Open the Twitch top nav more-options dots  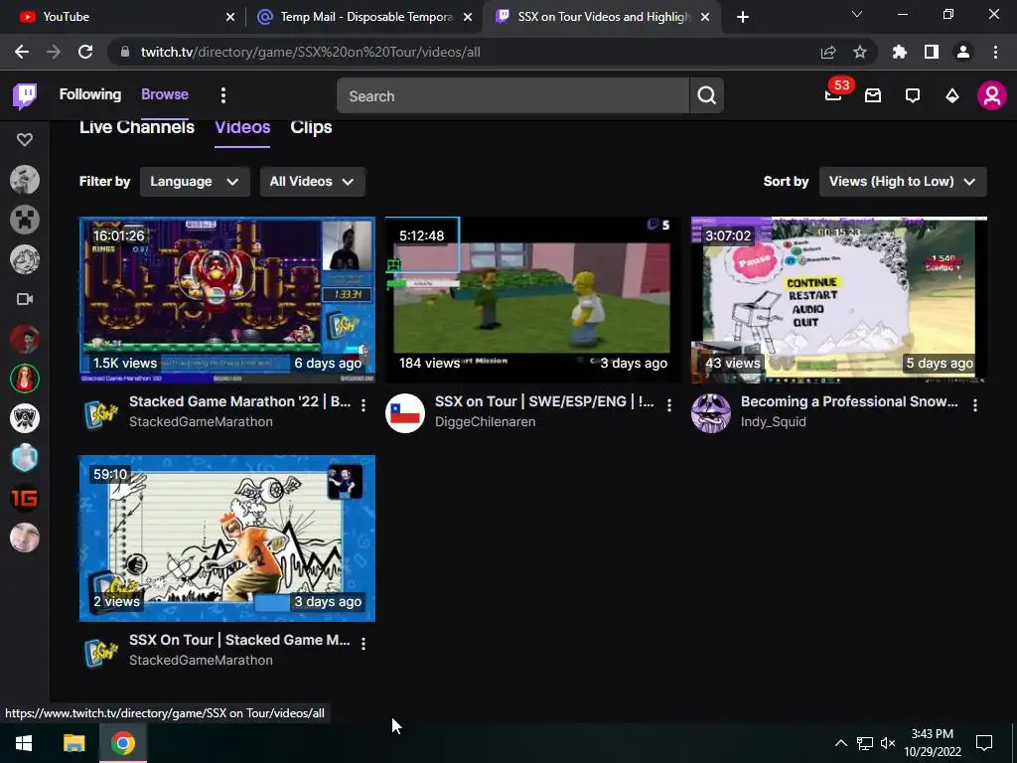[x=223, y=95]
